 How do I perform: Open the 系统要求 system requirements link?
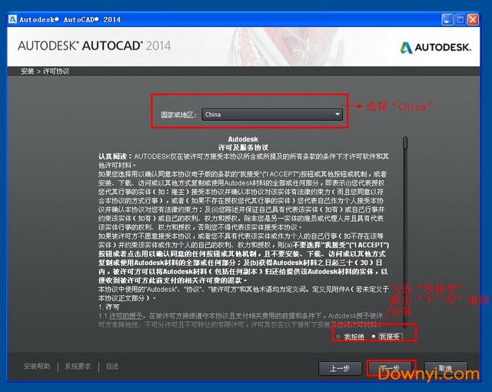pos(78,367)
